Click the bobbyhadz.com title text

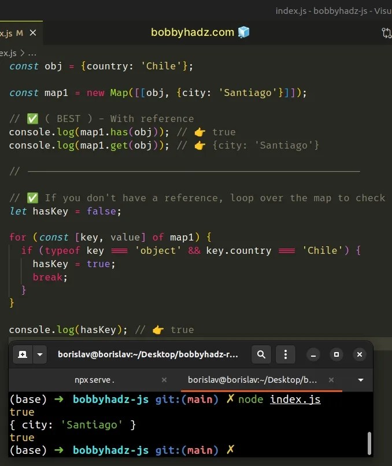pos(193,32)
